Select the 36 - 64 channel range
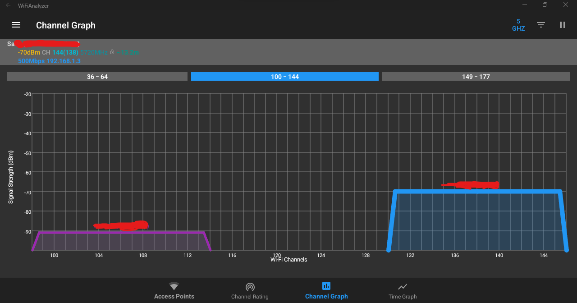 [x=97, y=76]
